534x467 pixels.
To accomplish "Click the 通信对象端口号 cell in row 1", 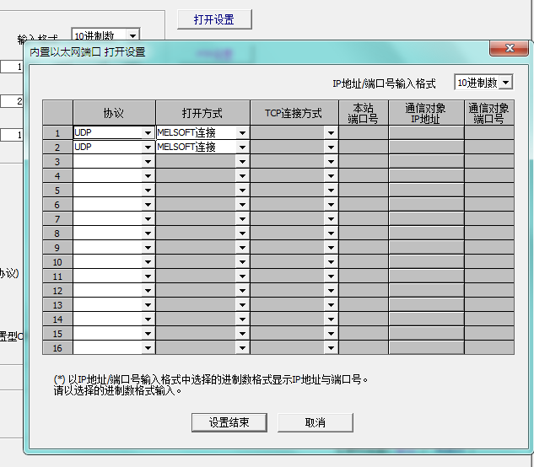I will (488, 133).
